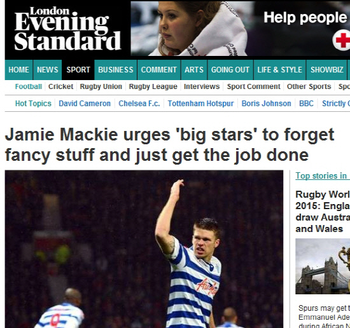This screenshot has height=328, width=350.
Task: Follow the David Cameron hot topic link
Action: (85, 104)
